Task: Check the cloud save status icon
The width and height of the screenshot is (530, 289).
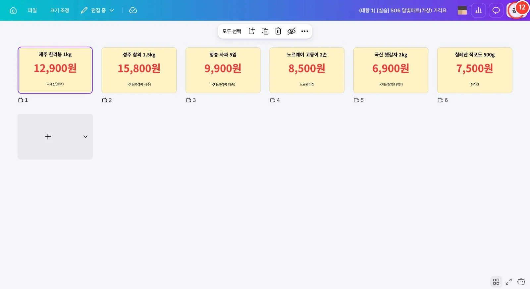Action: (x=133, y=10)
